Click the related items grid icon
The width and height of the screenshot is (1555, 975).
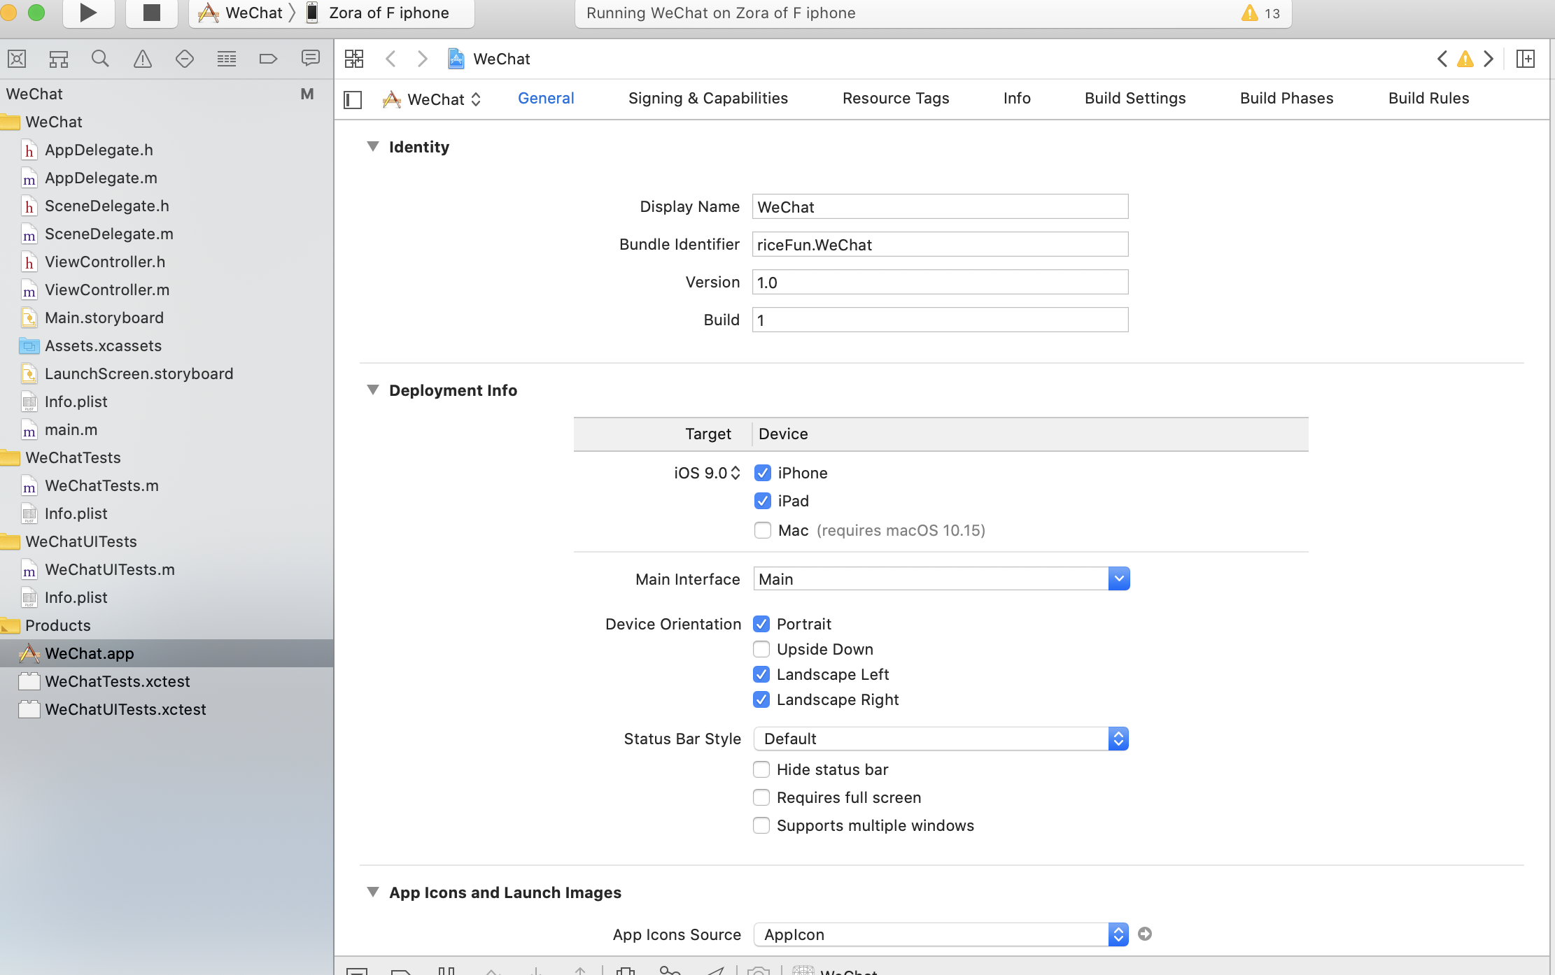click(354, 59)
